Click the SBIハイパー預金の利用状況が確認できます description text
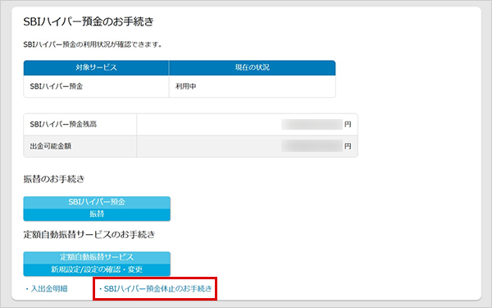492x308 pixels. click(93, 44)
